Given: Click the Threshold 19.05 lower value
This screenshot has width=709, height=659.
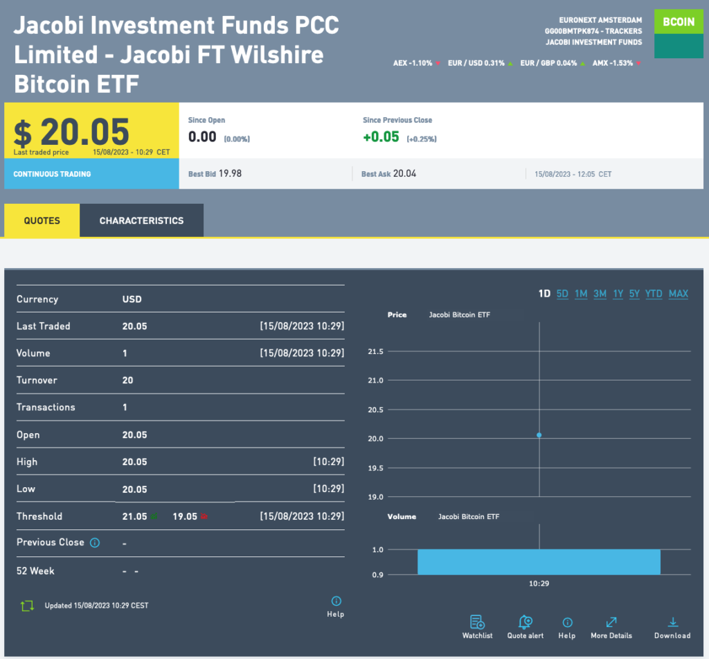Looking at the screenshot, I should (x=185, y=516).
